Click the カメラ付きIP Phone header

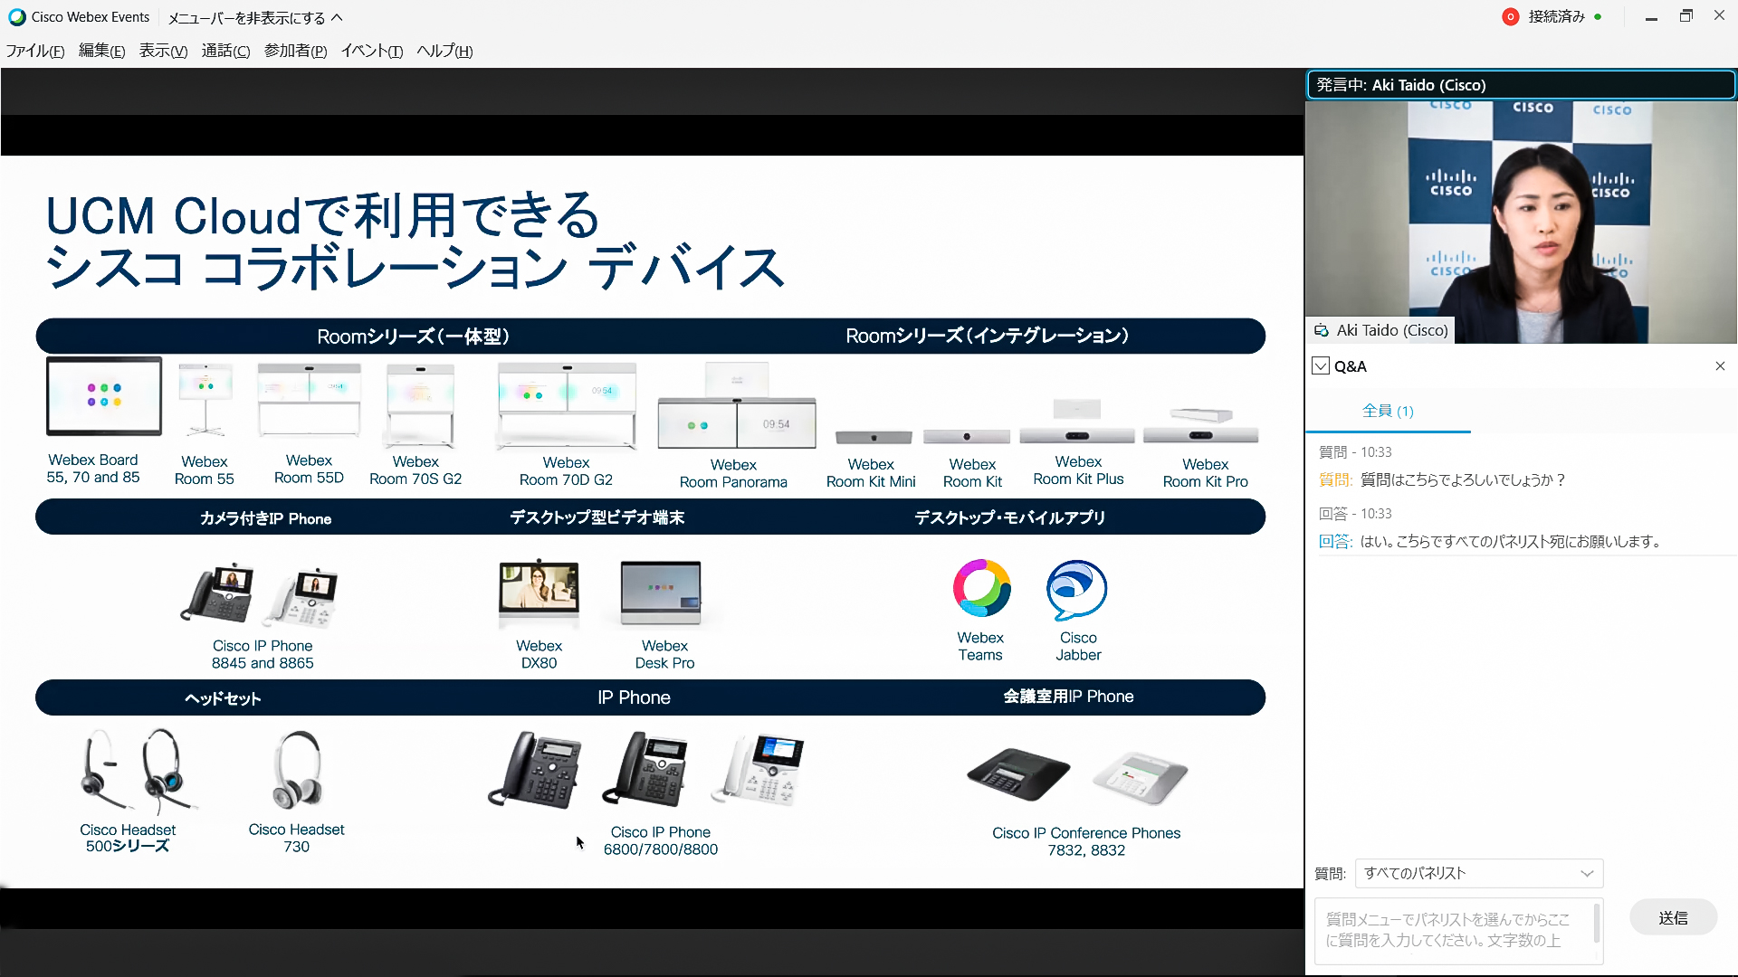pos(265,518)
